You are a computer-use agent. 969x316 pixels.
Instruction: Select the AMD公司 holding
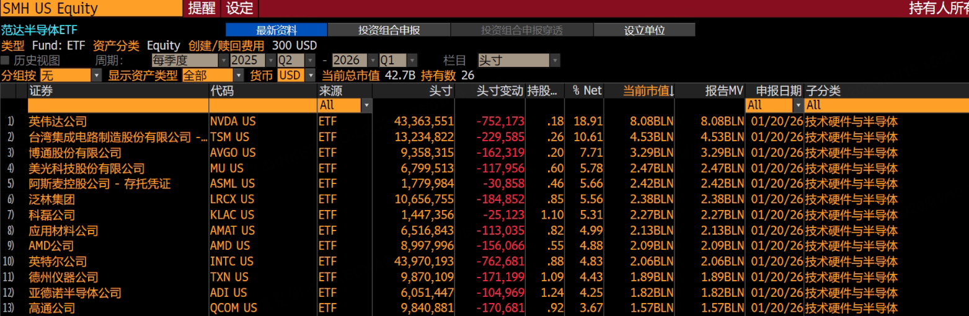[51, 246]
